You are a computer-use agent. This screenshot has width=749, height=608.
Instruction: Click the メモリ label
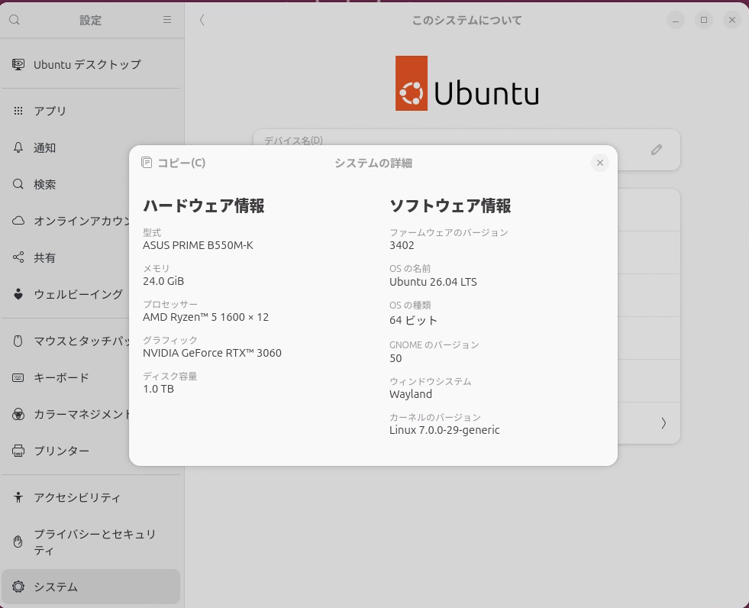pos(157,269)
